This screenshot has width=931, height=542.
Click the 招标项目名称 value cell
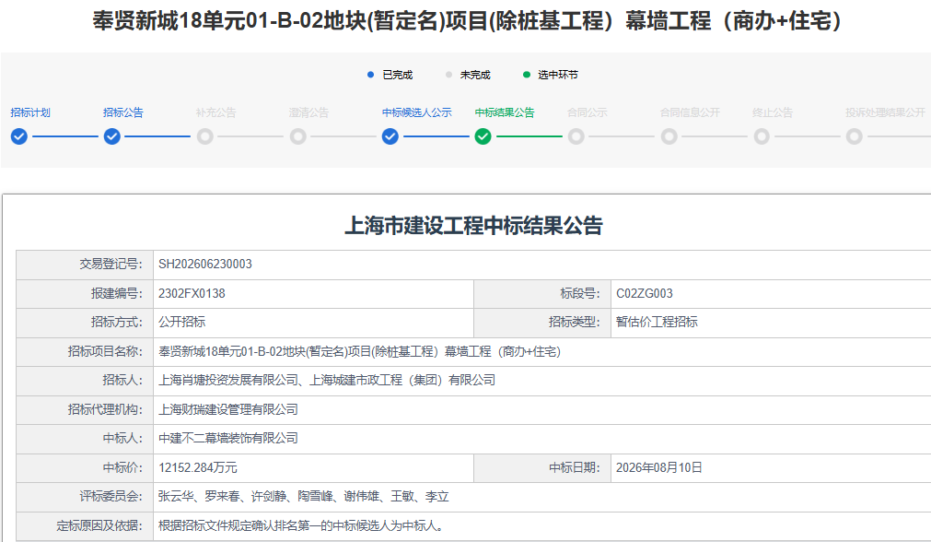(x=542, y=352)
